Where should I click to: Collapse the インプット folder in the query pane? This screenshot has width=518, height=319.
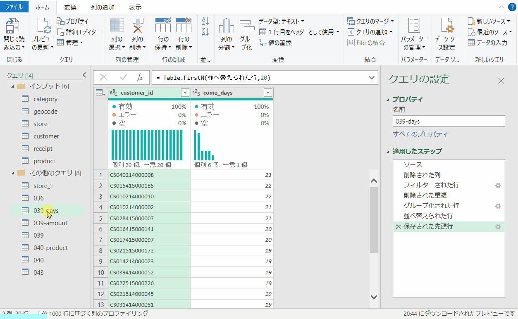[14, 86]
